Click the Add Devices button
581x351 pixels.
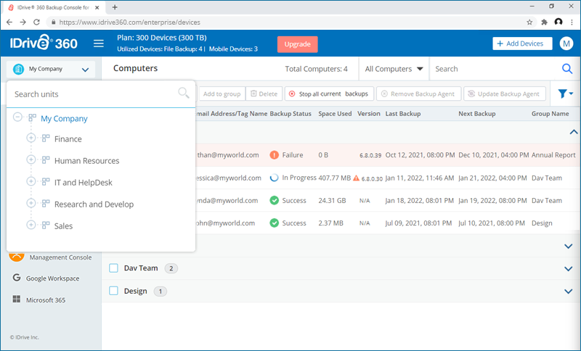[522, 44]
